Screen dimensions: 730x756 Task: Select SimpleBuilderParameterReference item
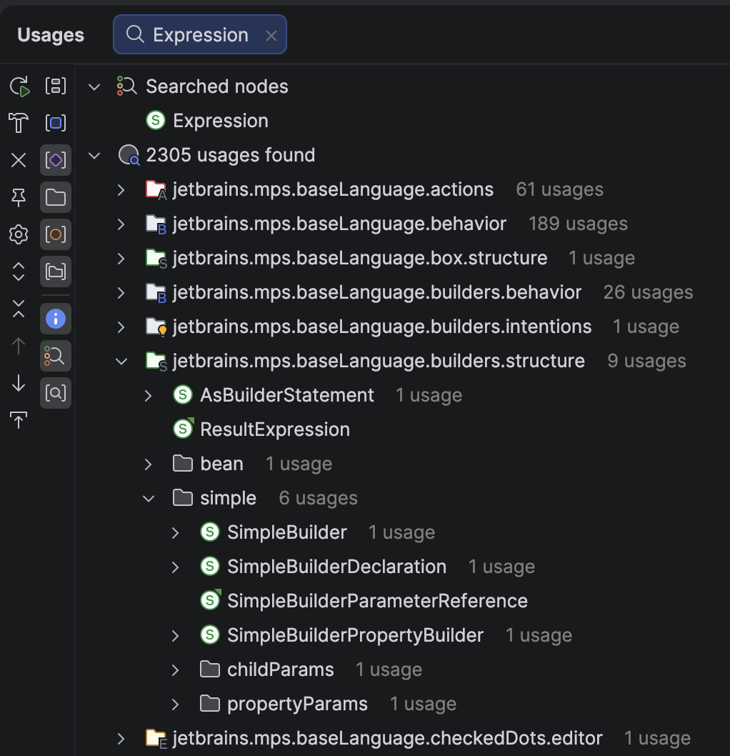[364, 601]
